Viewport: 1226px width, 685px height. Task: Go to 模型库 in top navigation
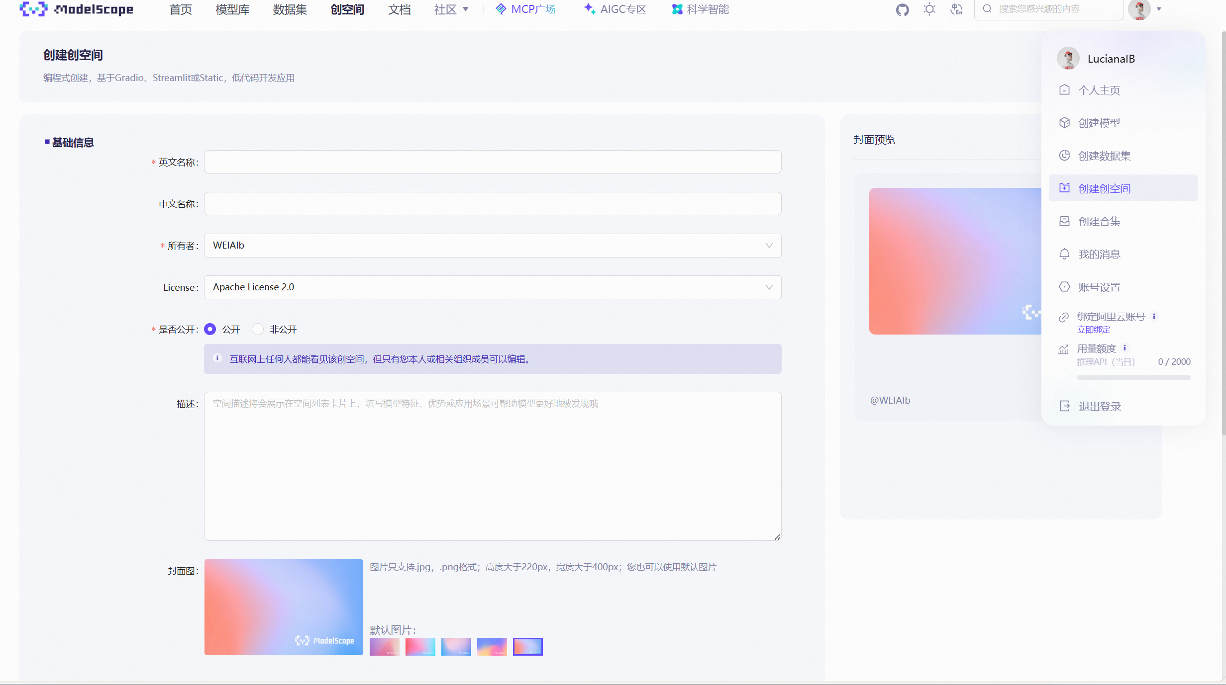coord(232,9)
